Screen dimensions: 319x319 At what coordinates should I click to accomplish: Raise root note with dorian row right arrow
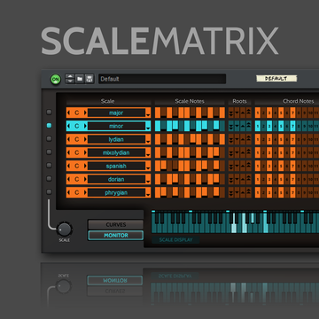click(85, 179)
